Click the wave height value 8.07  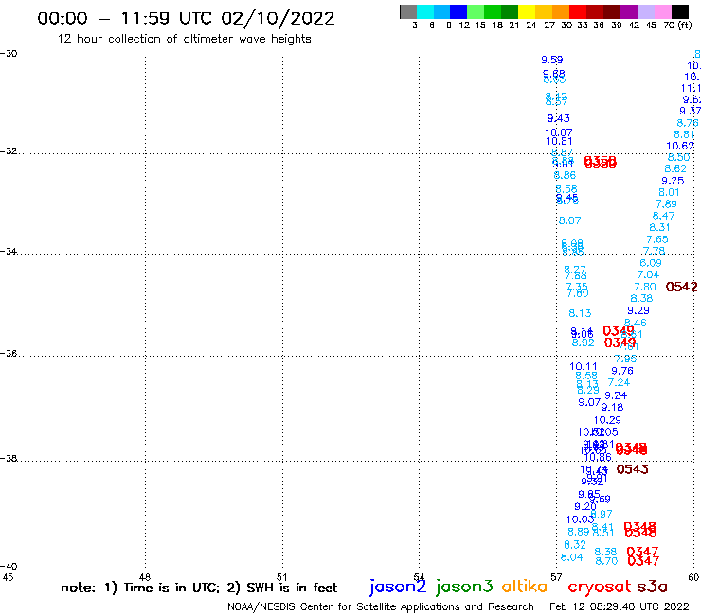click(x=569, y=220)
